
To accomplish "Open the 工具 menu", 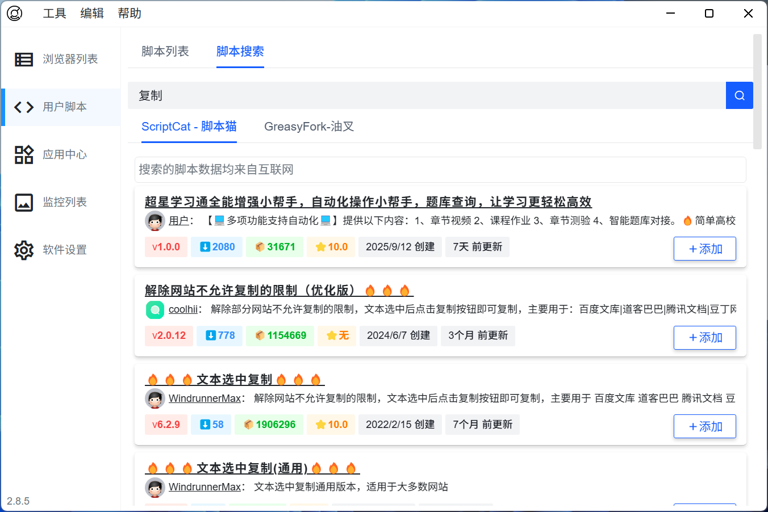I will (x=55, y=13).
